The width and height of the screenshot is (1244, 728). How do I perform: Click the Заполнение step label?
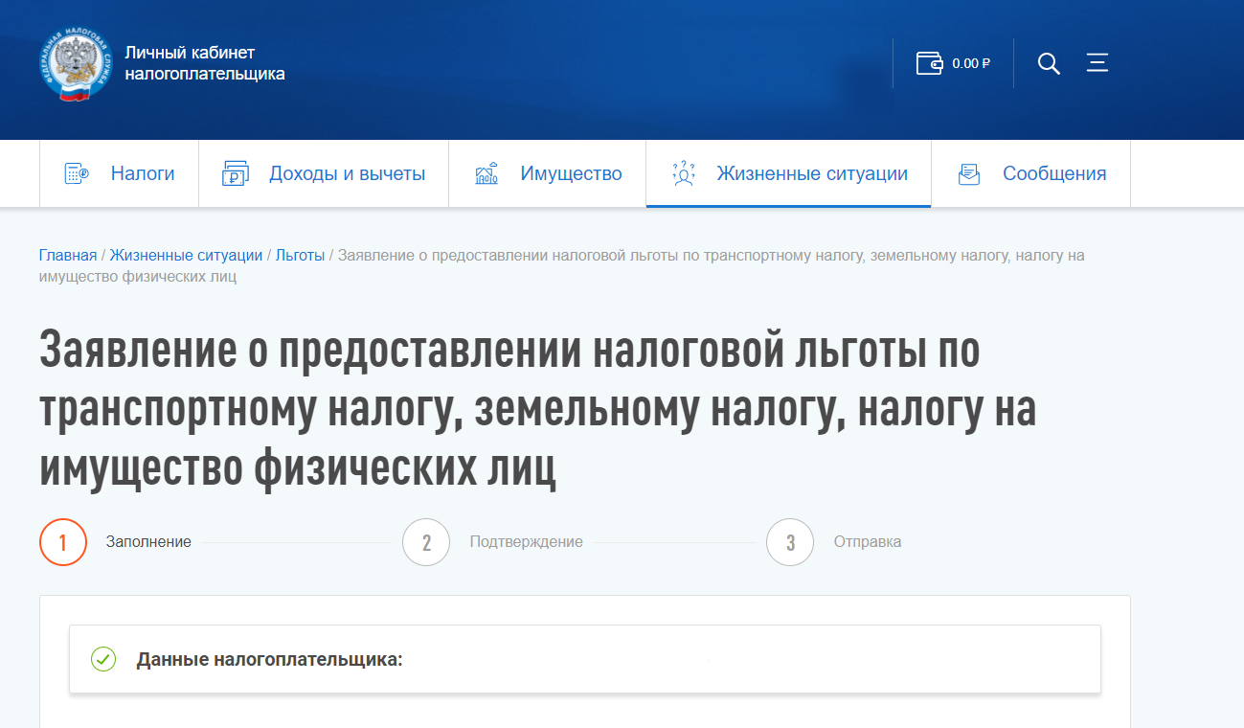pos(148,542)
